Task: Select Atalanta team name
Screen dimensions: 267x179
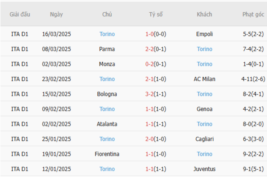Action: [107, 124]
